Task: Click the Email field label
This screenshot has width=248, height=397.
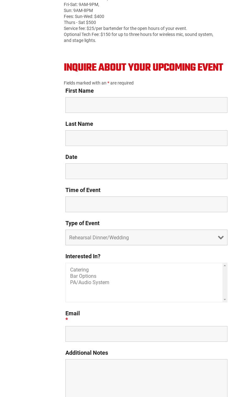Action: [x=73, y=313]
